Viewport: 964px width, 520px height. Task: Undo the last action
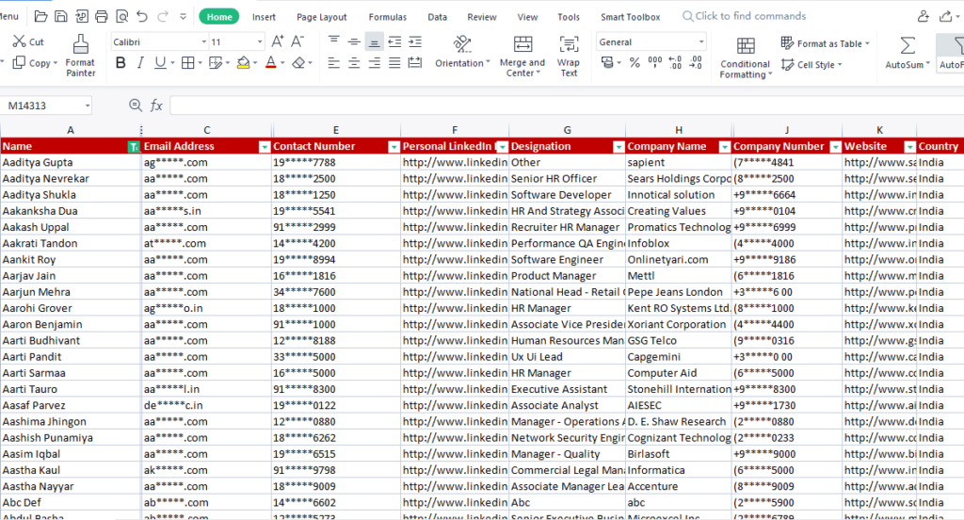click(x=142, y=17)
